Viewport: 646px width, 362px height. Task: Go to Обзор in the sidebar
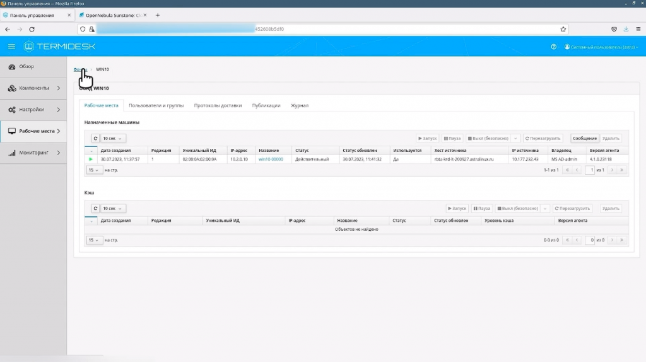coord(33,66)
